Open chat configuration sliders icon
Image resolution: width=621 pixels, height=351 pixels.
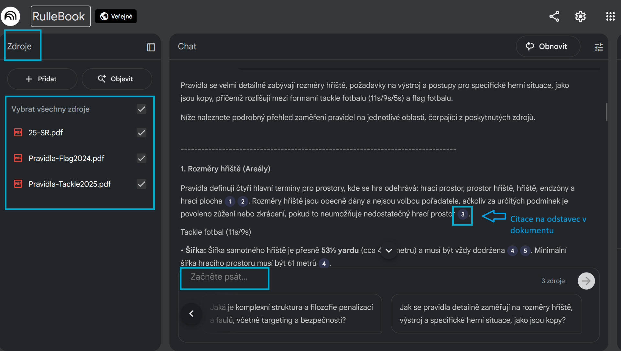point(599,47)
